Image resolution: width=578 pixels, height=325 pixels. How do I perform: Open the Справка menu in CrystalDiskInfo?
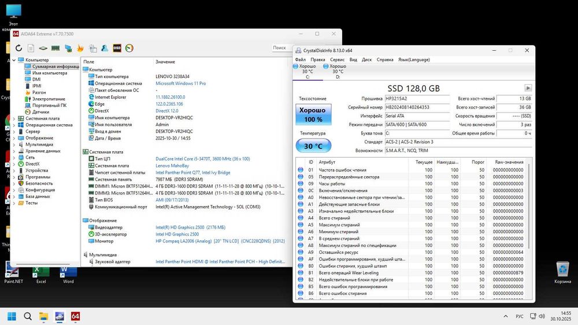tap(385, 59)
